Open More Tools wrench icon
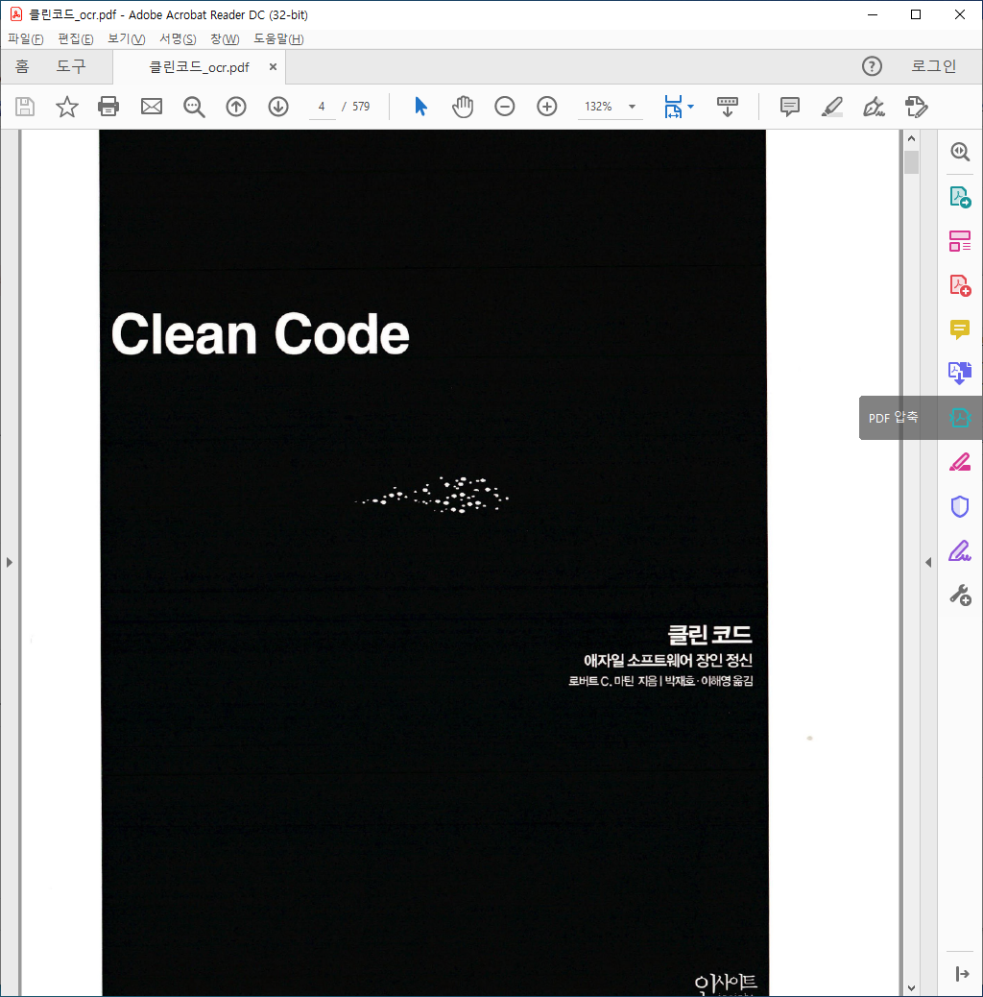Image resolution: width=983 pixels, height=997 pixels. click(x=960, y=596)
